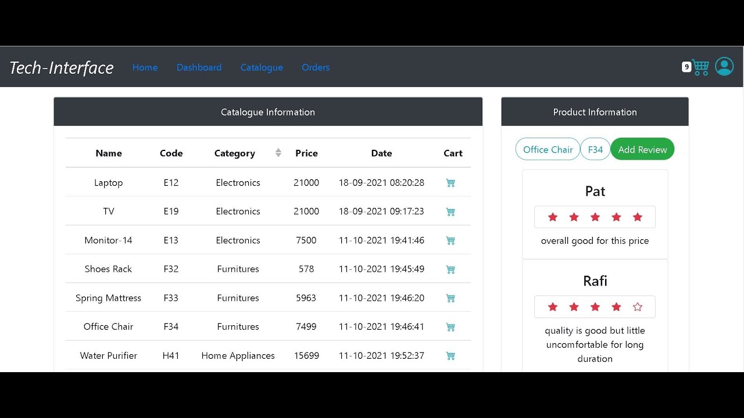Viewport: 744px width, 418px height.
Task: Select the Monitor-14 name cell
Action: tap(109, 240)
